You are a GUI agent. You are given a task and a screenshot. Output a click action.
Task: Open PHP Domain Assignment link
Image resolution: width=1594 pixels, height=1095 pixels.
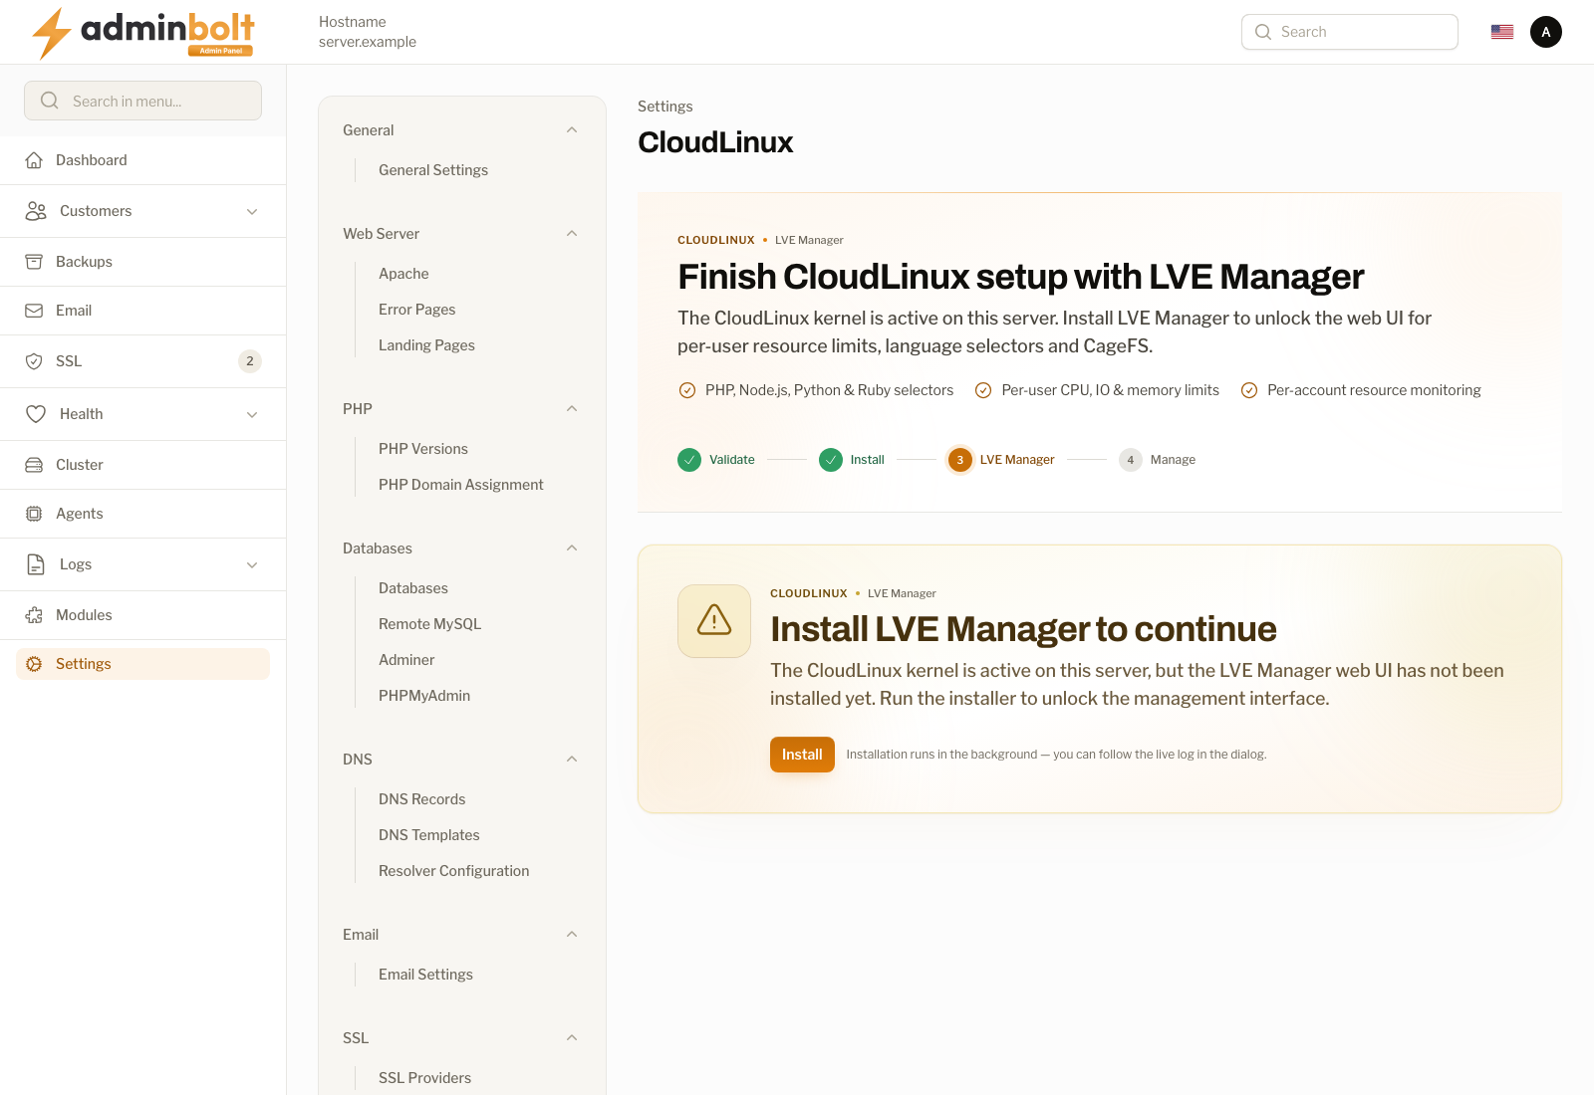point(461,485)
